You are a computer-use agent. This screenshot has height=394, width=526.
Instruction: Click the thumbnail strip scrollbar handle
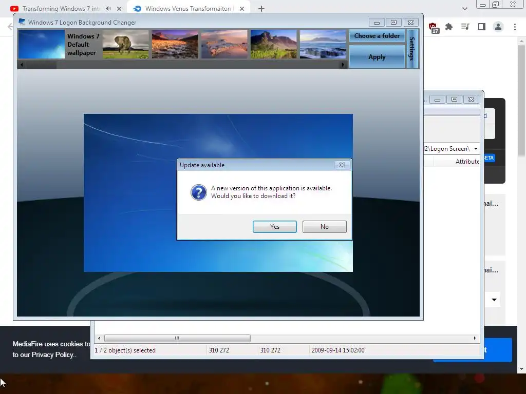(41, 65)
